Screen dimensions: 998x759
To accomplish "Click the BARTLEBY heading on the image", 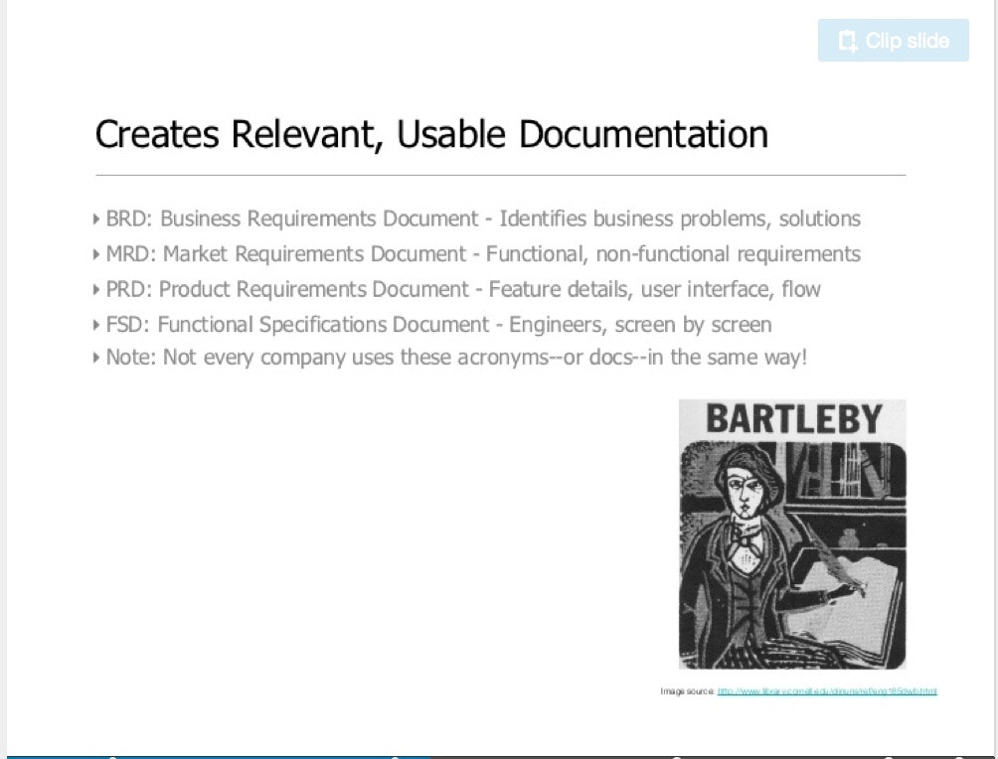I will (793, 419).
